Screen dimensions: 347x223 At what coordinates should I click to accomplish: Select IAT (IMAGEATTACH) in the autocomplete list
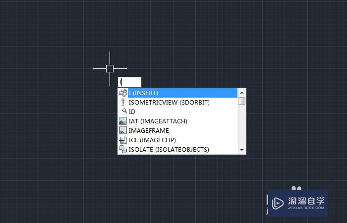pyautogui.click(x=178, y=121)
